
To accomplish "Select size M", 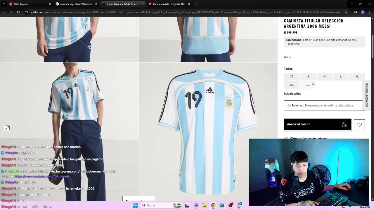I will click(324, 76).
